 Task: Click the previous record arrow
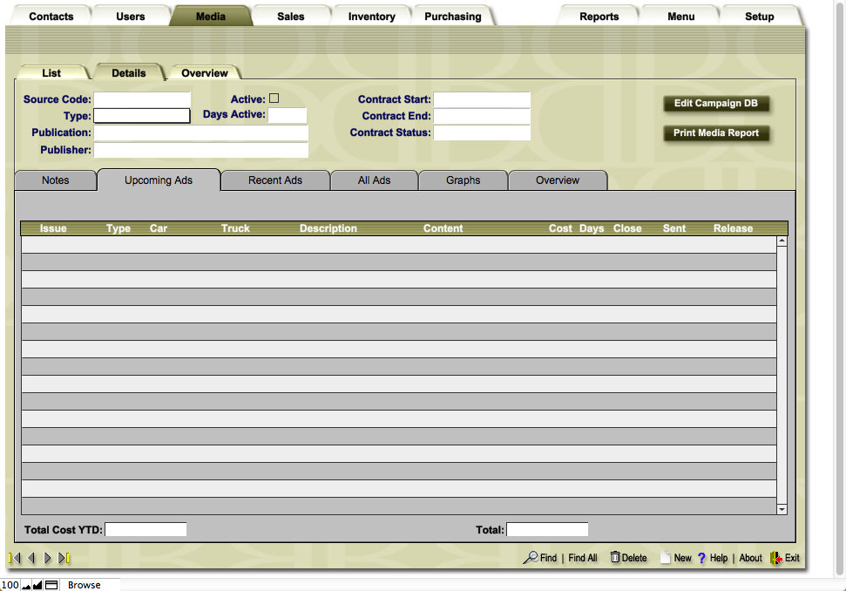(x=30, y=558)
